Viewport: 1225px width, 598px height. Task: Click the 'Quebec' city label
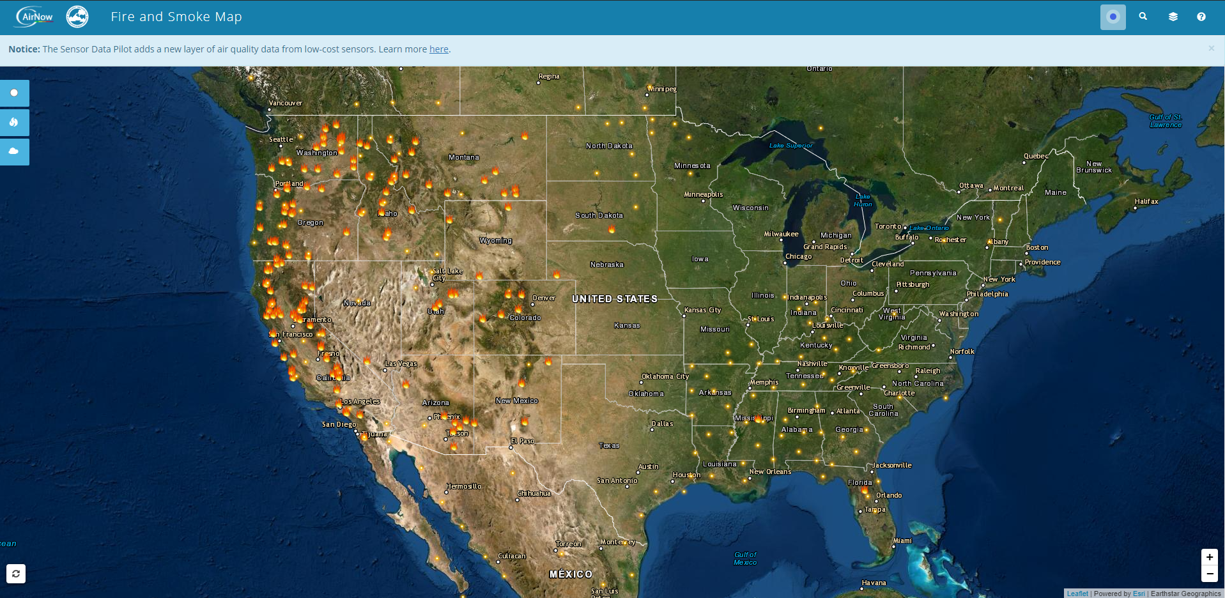[x=1036, y=156]
